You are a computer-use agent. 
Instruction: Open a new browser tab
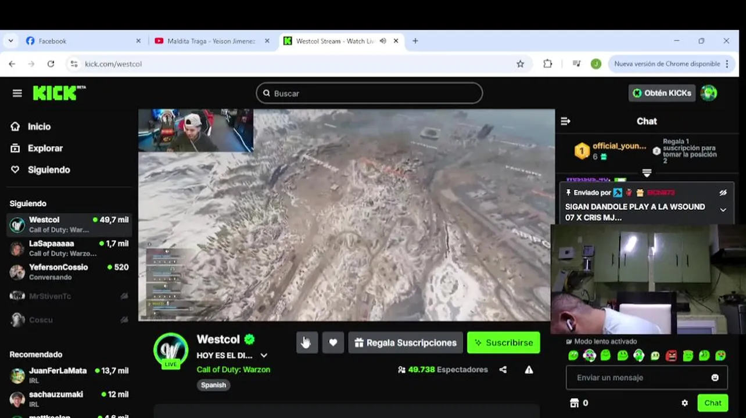pyautogui.click(x=415, y=41)
